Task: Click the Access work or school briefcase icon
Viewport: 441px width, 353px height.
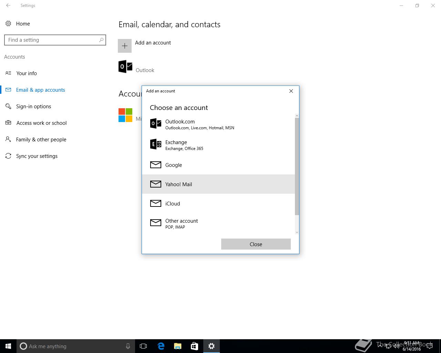Action: pos(8,123)
